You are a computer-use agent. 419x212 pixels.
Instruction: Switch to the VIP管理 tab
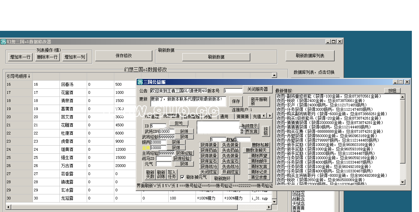click(x=152, y=116)
